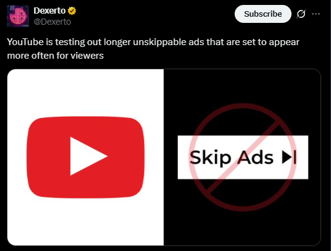Click the gold verified badge beside Dexerto
Screen dimensions: 331x251
[x=72, y=11]
